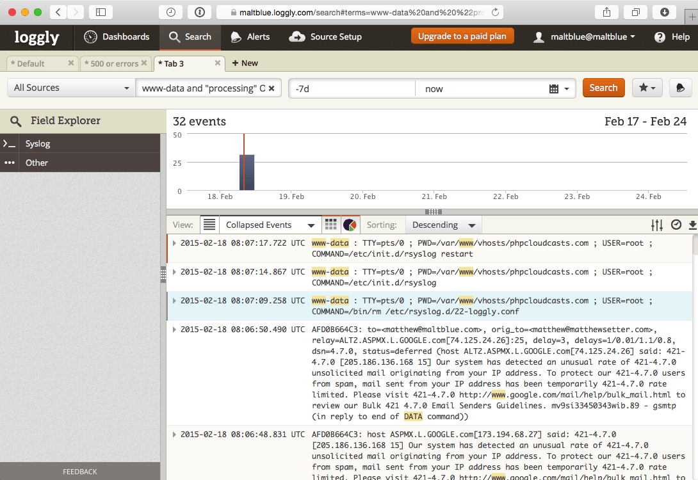Click the clock timestamp options icon
Screen dimensions: 698x480
coord(676,225)
